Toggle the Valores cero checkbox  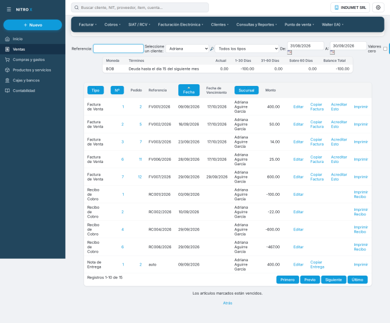click(x=385, y=49)
